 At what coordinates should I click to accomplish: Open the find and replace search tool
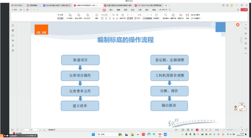tap(166, 16)
